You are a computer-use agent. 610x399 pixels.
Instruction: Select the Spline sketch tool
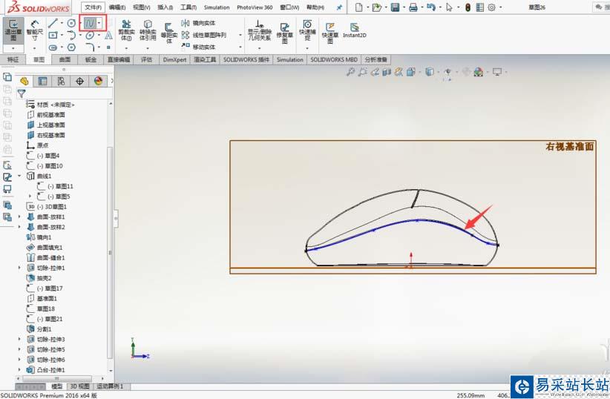pos(90,24)
